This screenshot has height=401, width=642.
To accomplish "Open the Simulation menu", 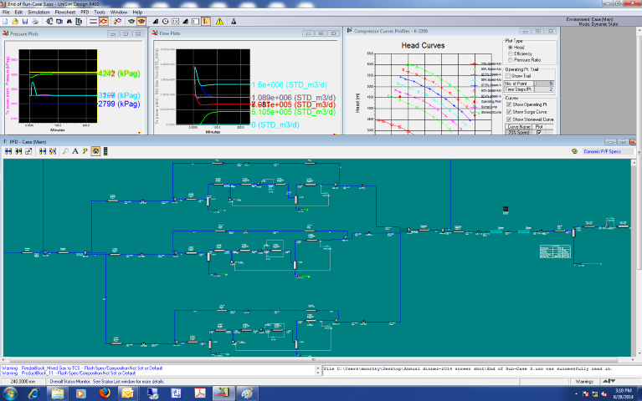I will pyautogui.click(x=37, y=13).
